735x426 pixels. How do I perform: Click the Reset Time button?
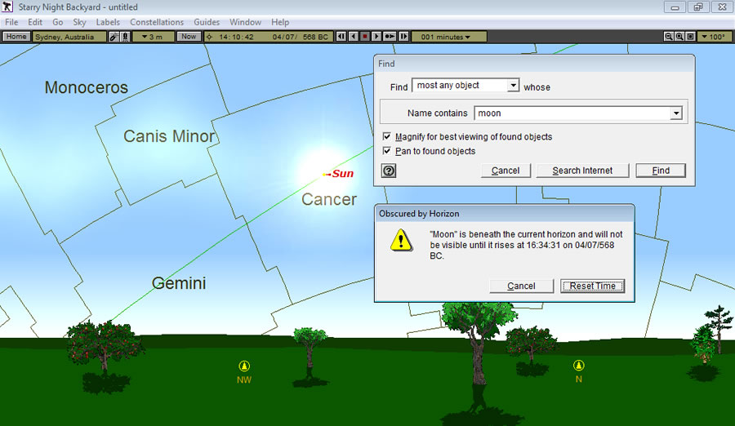593,286
